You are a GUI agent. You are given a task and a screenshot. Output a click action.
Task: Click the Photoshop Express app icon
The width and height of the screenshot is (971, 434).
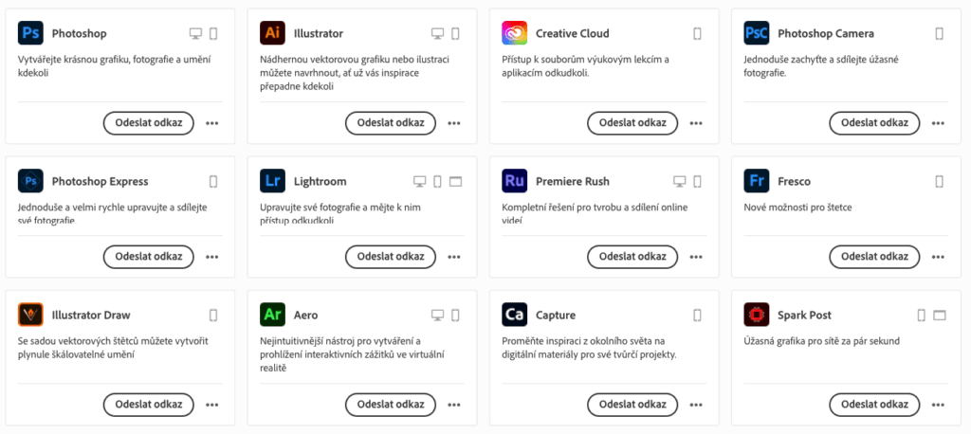(30, 181)
